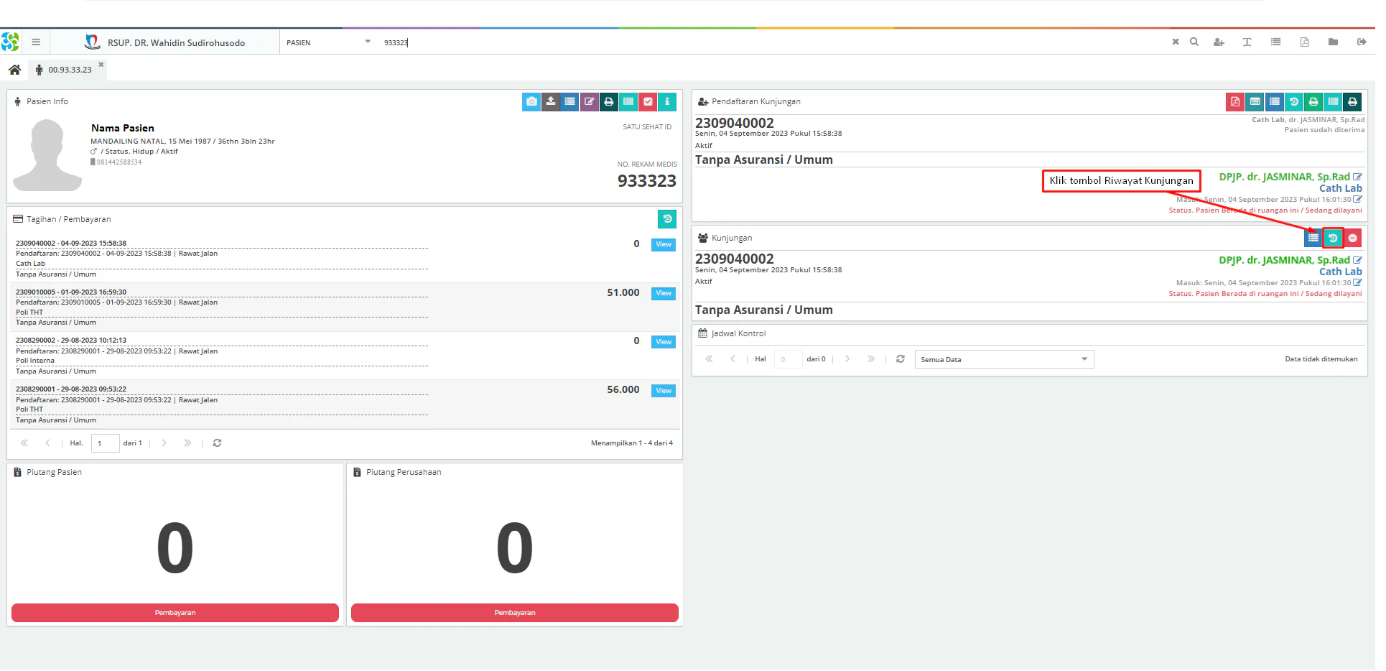Image resolution: width=1386 pixels, height=671 pixels.
Task: Click the SATU SEHAT ID label
Action: point(647,127)
